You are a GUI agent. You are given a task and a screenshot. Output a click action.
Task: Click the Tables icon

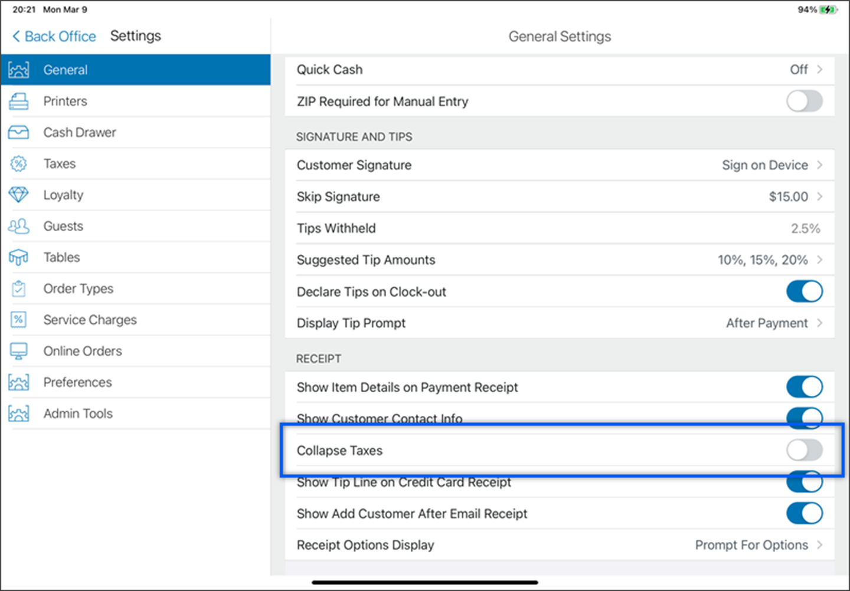coord(18,258)
